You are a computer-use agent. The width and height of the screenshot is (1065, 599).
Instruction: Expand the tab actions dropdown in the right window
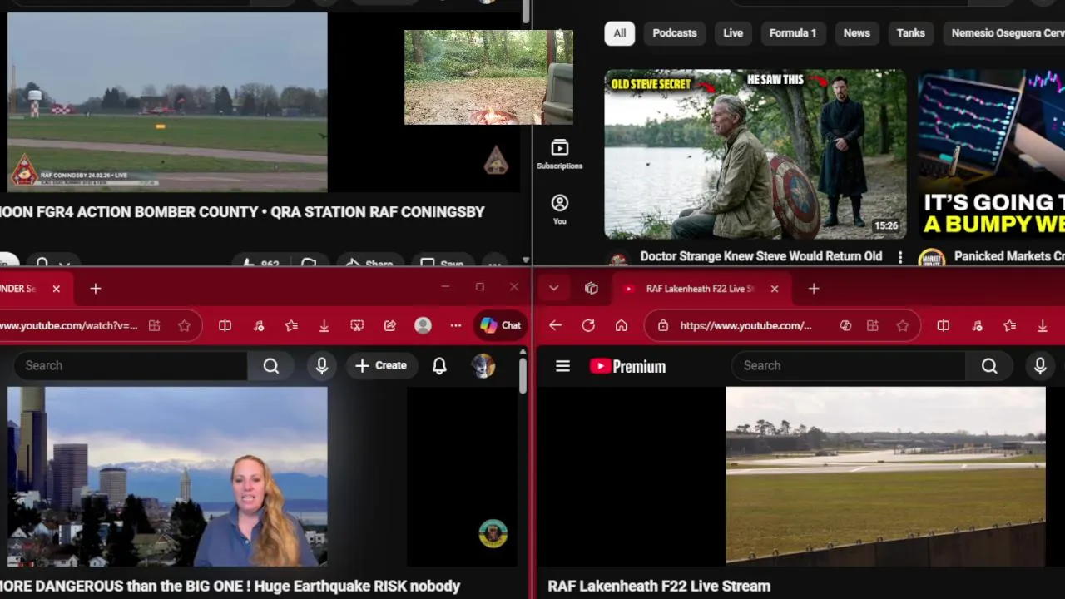[x=553, y=289]
